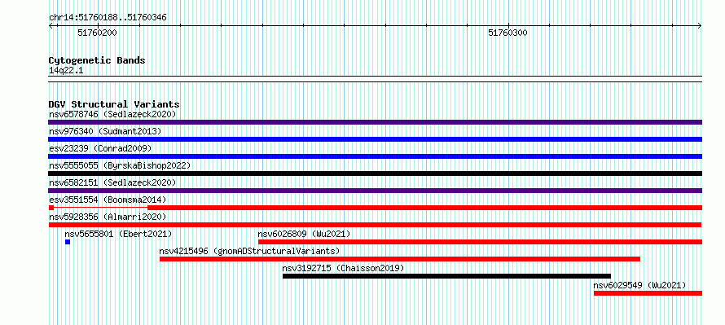Select the 14q22.1 band label

coord(66,71)
